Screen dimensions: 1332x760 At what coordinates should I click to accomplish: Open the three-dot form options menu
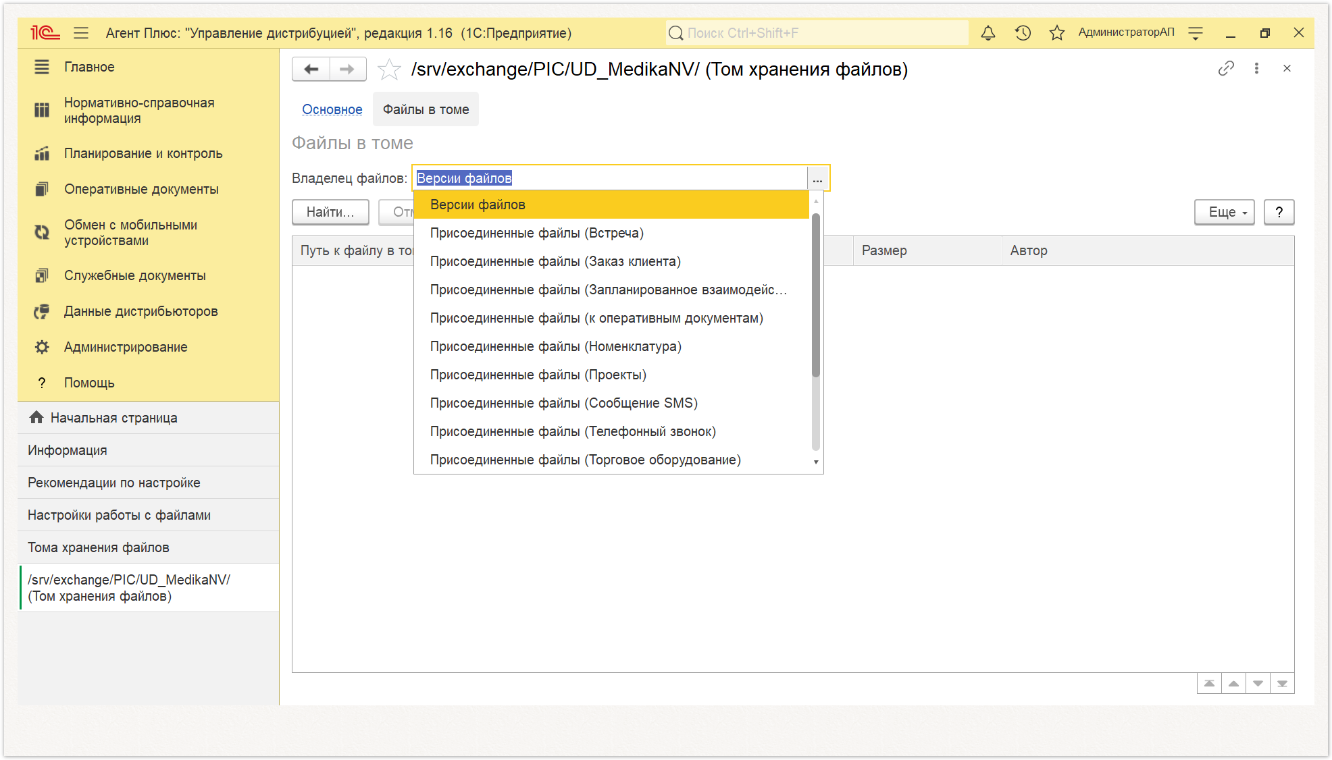[x=1256, y=68]
